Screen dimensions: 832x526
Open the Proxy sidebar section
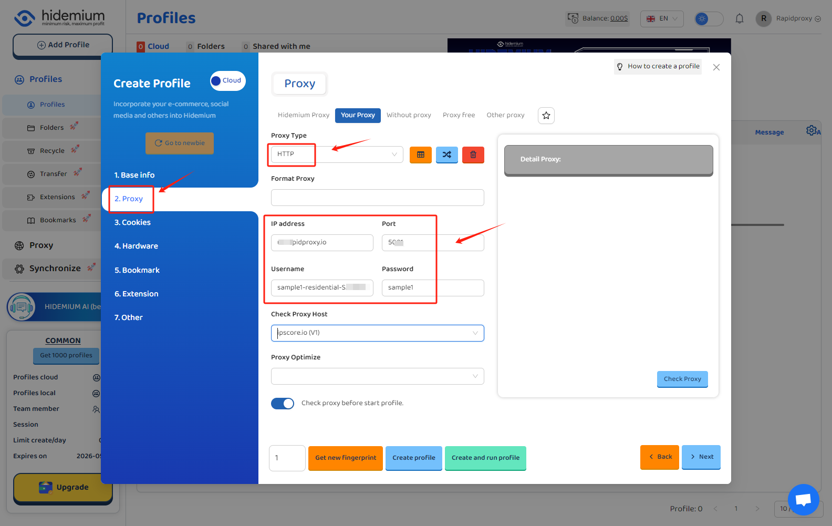[41, 245]
